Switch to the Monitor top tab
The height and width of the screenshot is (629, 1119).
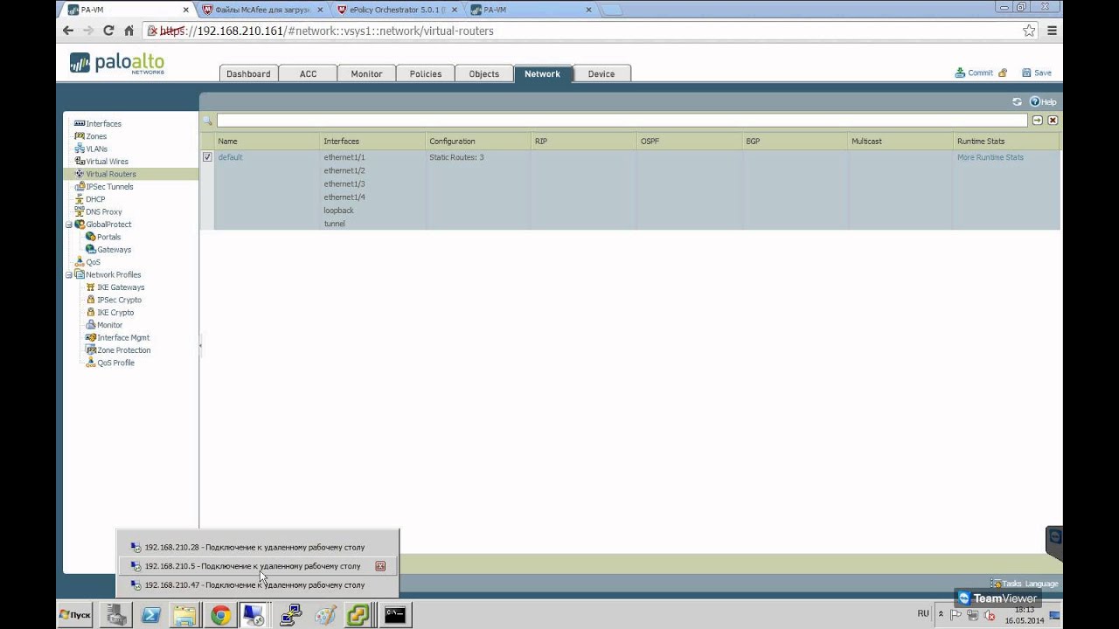click(366, 73)
